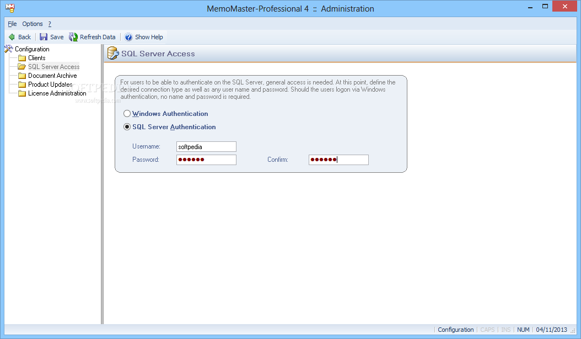Maximize the Administration window

[545, 6]
